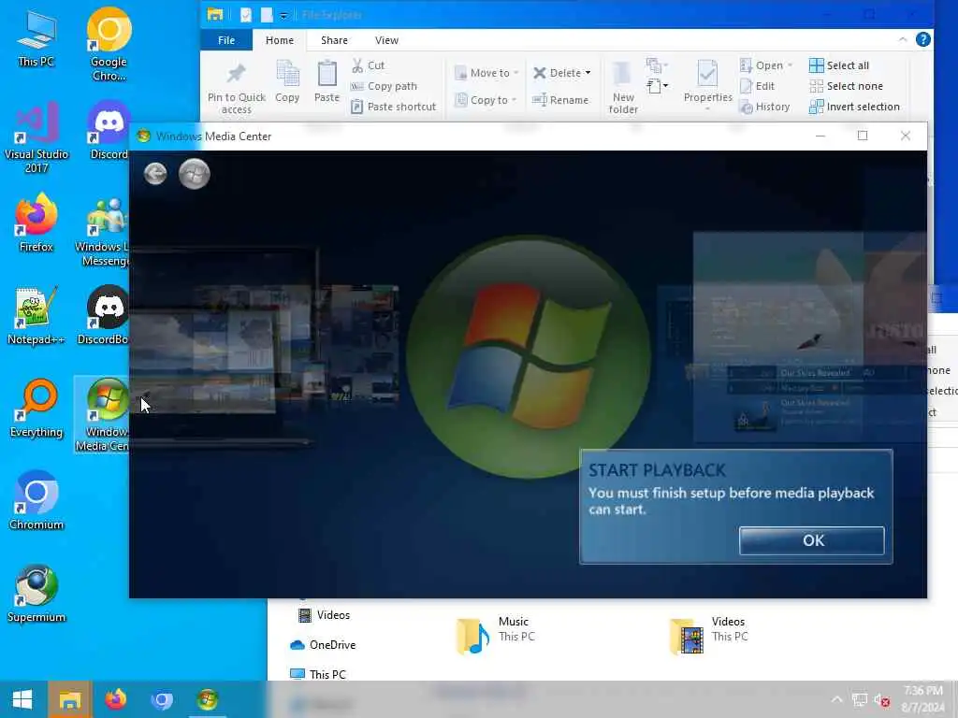Viewport: 958px width, 718px height.
Task: Click the Delete button in the ribbon
Action: click(558, 73)
